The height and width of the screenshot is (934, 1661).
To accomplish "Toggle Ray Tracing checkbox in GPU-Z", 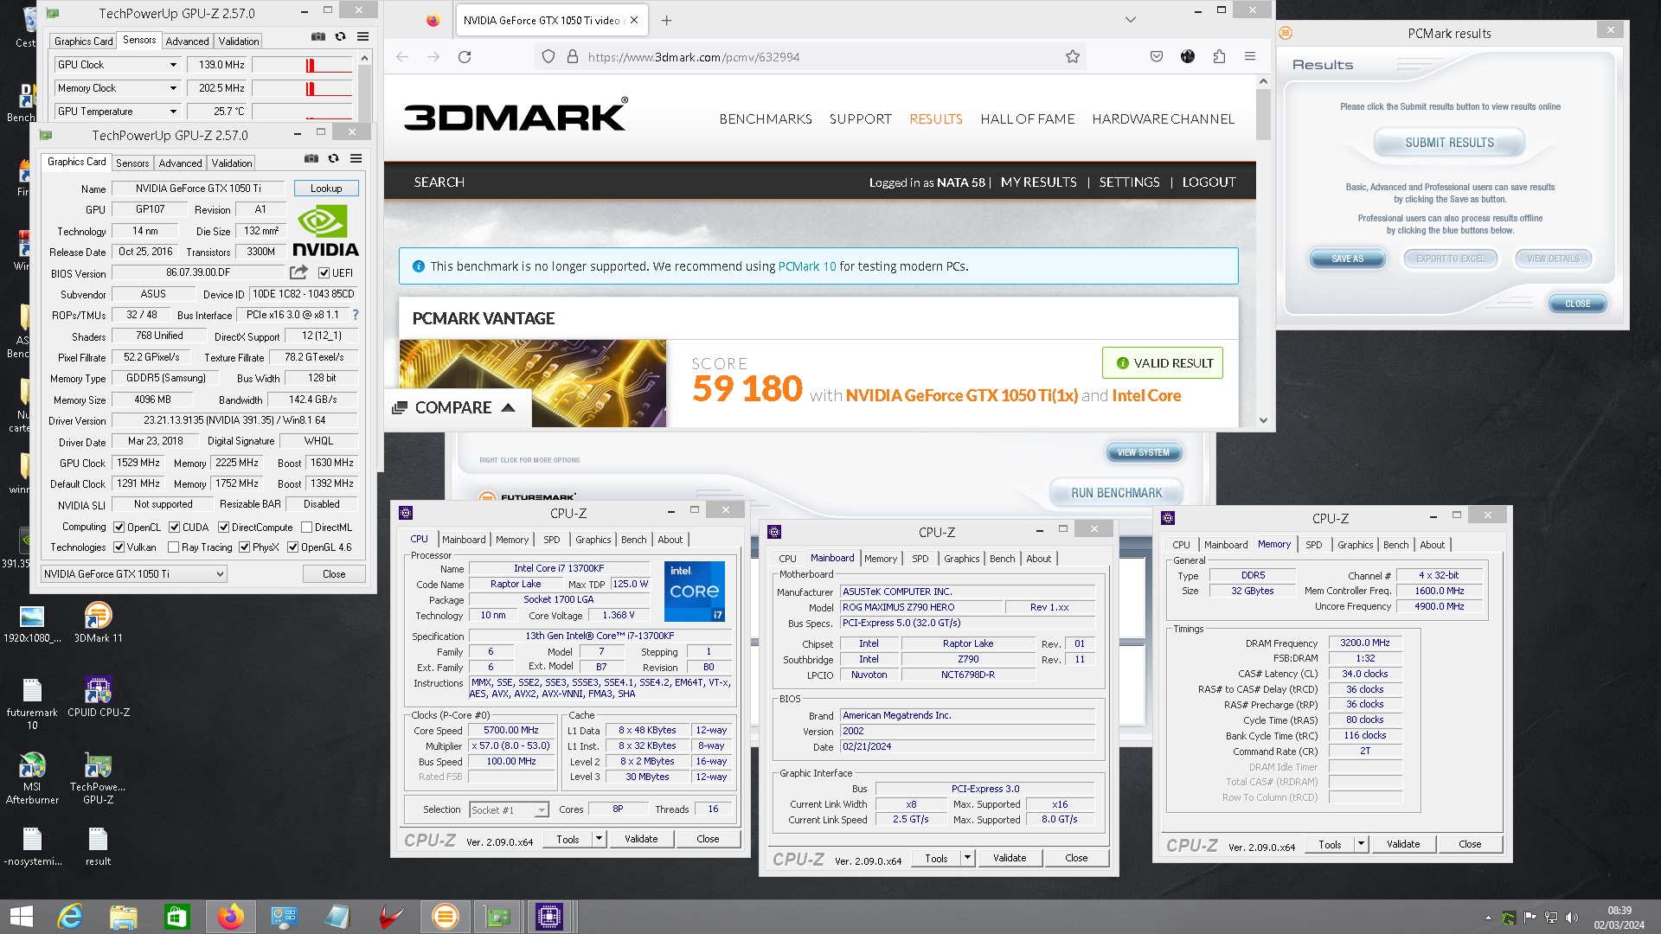I will click(x=174, y=547).
